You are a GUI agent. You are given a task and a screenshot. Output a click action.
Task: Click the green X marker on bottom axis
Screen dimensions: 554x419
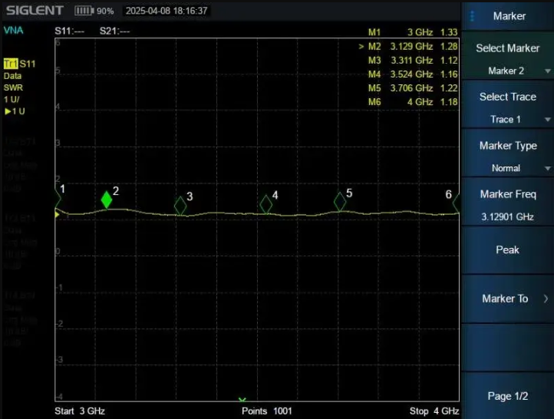click(x=242, y=400)
